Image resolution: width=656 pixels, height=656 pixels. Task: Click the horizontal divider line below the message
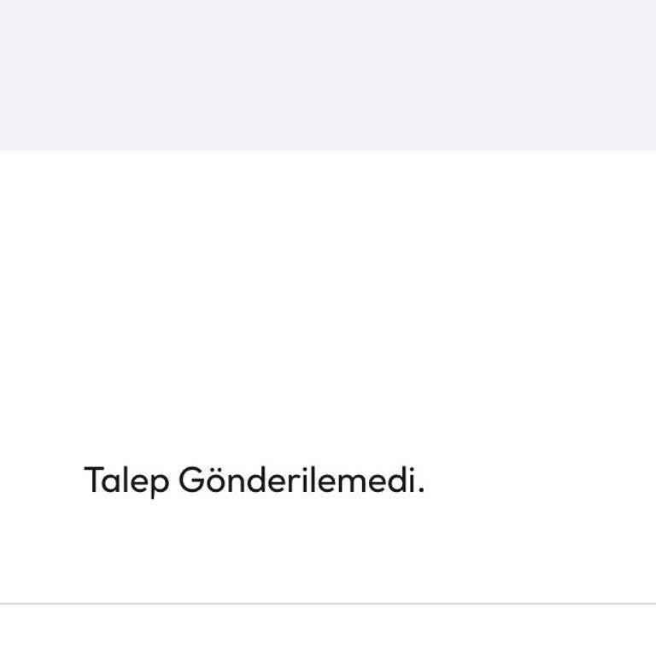click(x=328, y=604)
